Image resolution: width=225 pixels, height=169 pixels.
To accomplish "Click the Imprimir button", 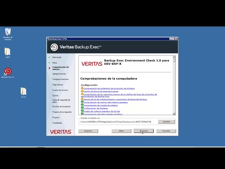I will point(88,131).
